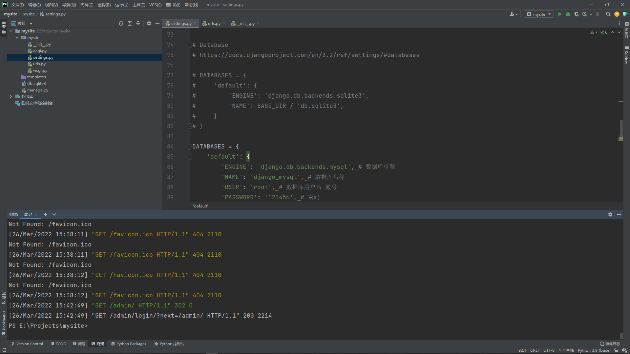Open the TODO tool window
The height and width of the screenshot is (354, 630).
coord(58,344)
